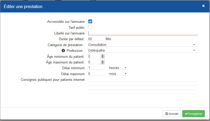Increase the Âge maximum du patient value
210x121 pixels.
[x=103, y=61]
